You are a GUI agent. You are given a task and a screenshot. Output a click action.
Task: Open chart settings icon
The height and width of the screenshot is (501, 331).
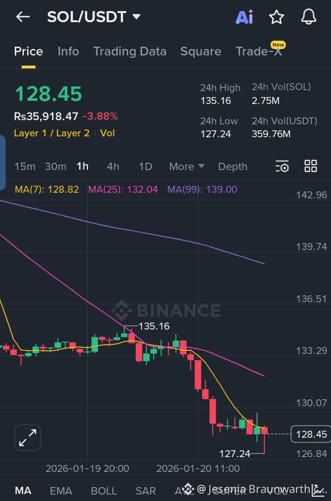click(x=282, y=166)
